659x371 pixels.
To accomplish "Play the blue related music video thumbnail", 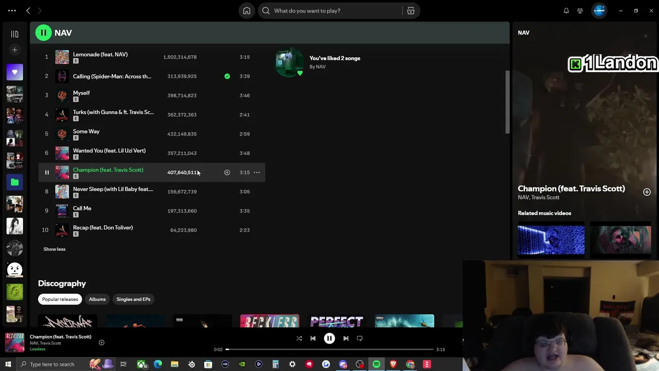I will [551, 240].
